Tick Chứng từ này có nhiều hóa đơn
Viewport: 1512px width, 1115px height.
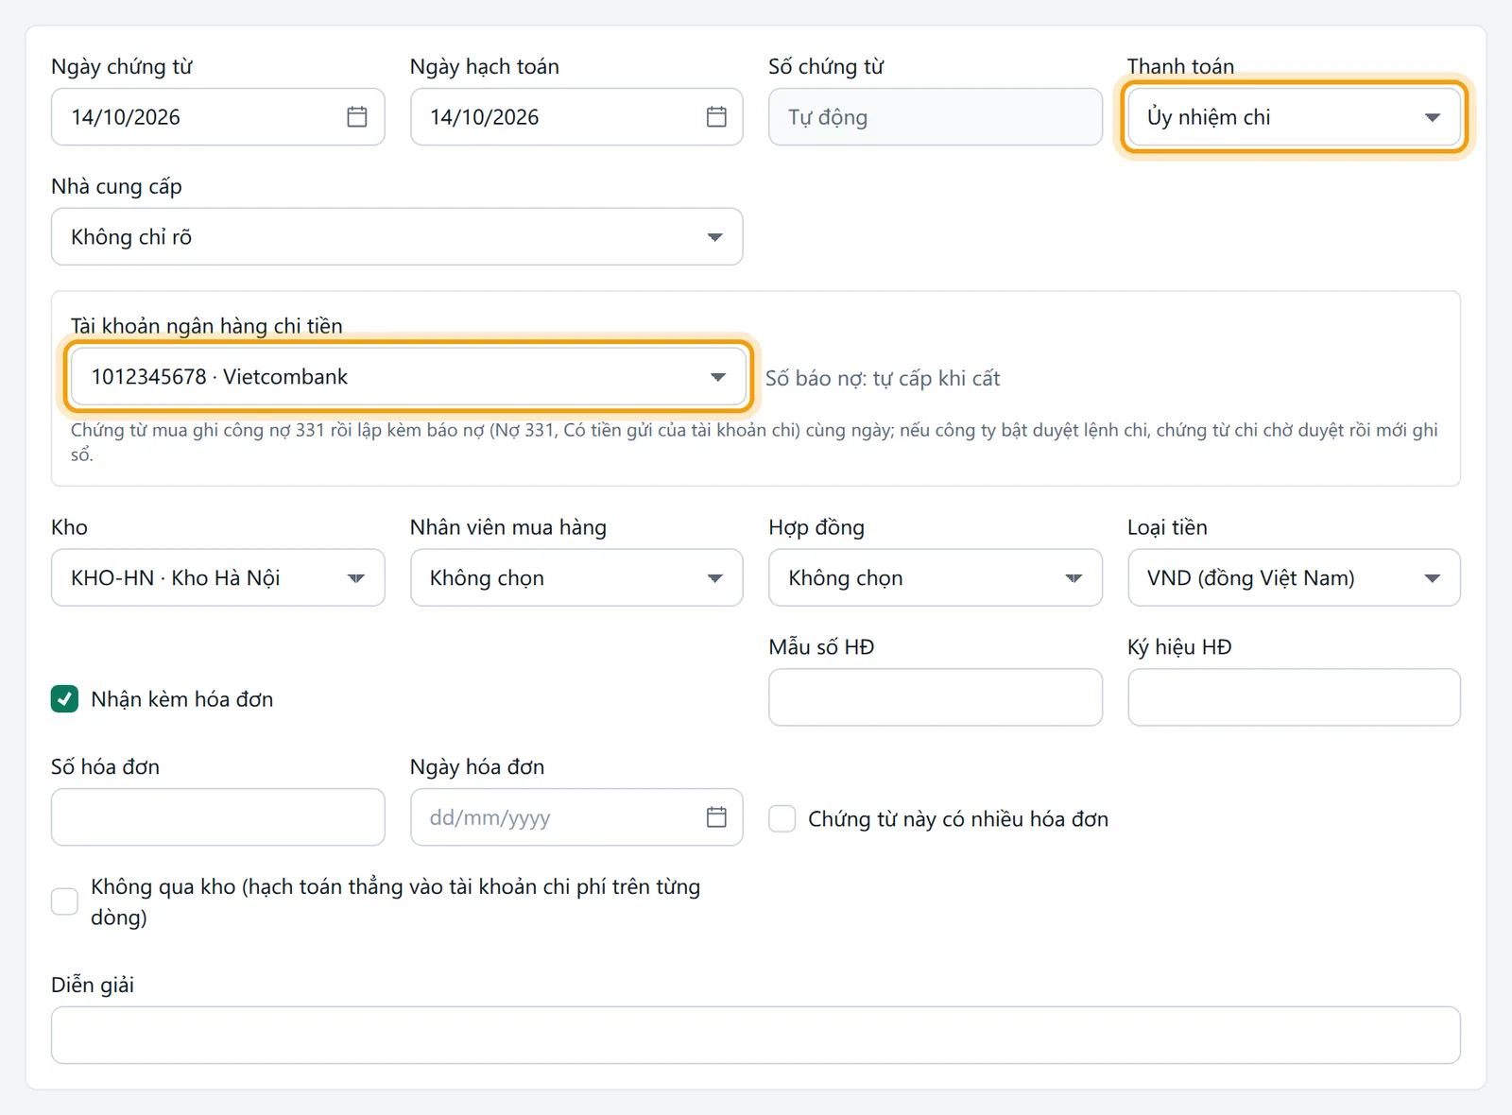[x=782, y=818]
